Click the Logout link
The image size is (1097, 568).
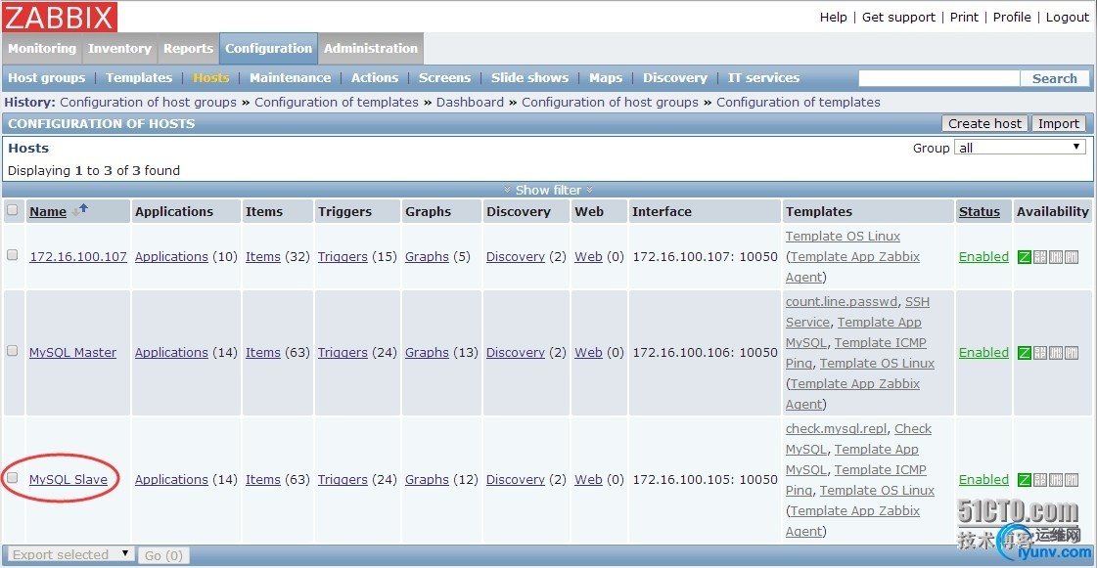(1068, 18)
